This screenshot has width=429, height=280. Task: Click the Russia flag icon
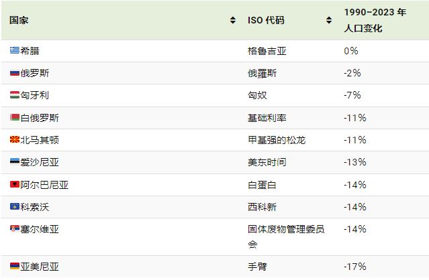click(15, 73)
